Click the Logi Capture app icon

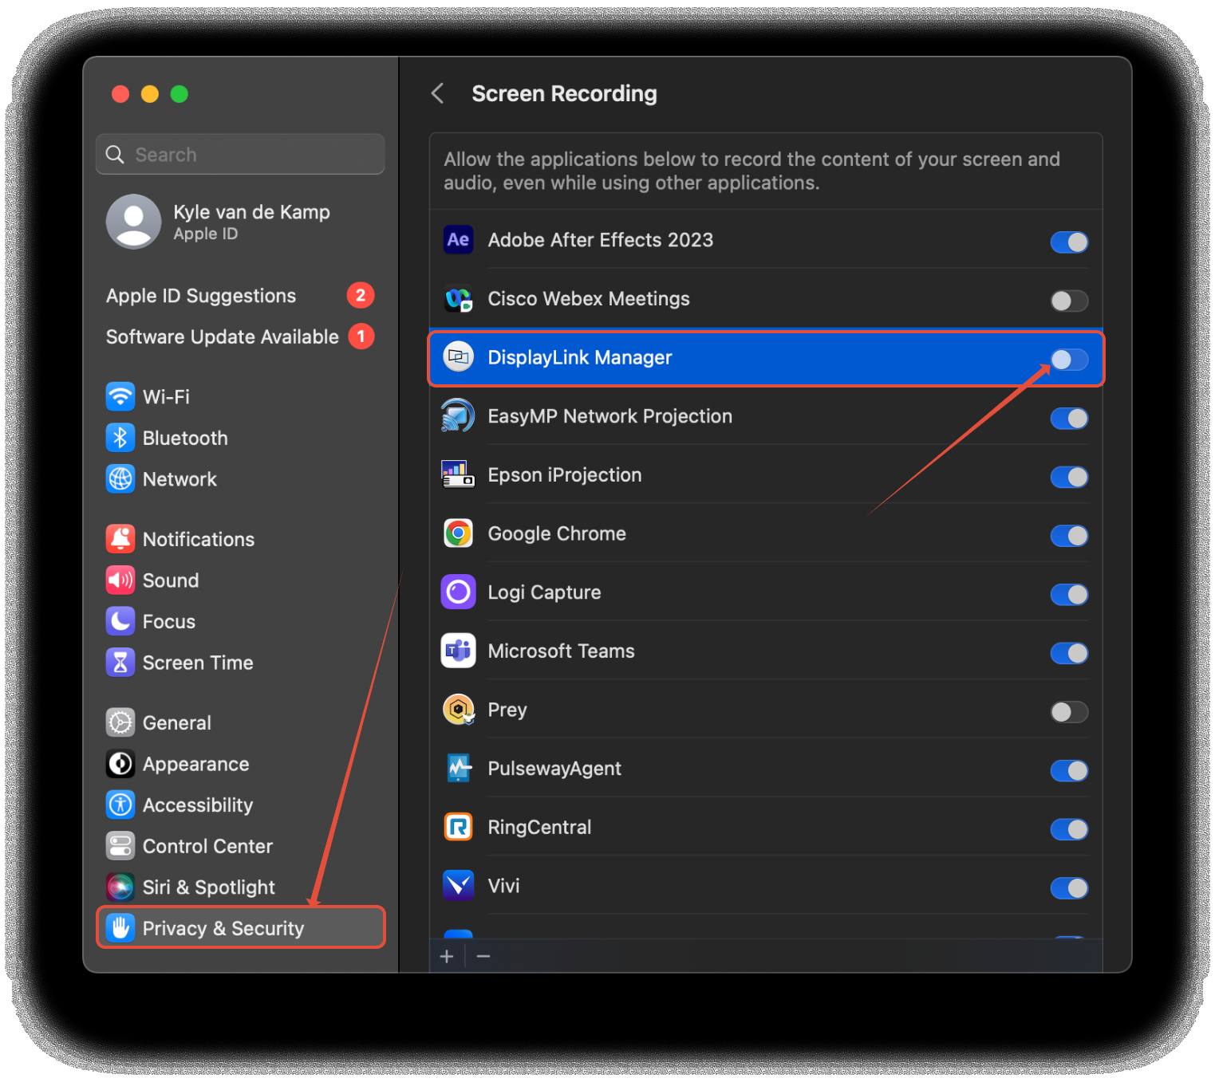click(x=458, y=592)
